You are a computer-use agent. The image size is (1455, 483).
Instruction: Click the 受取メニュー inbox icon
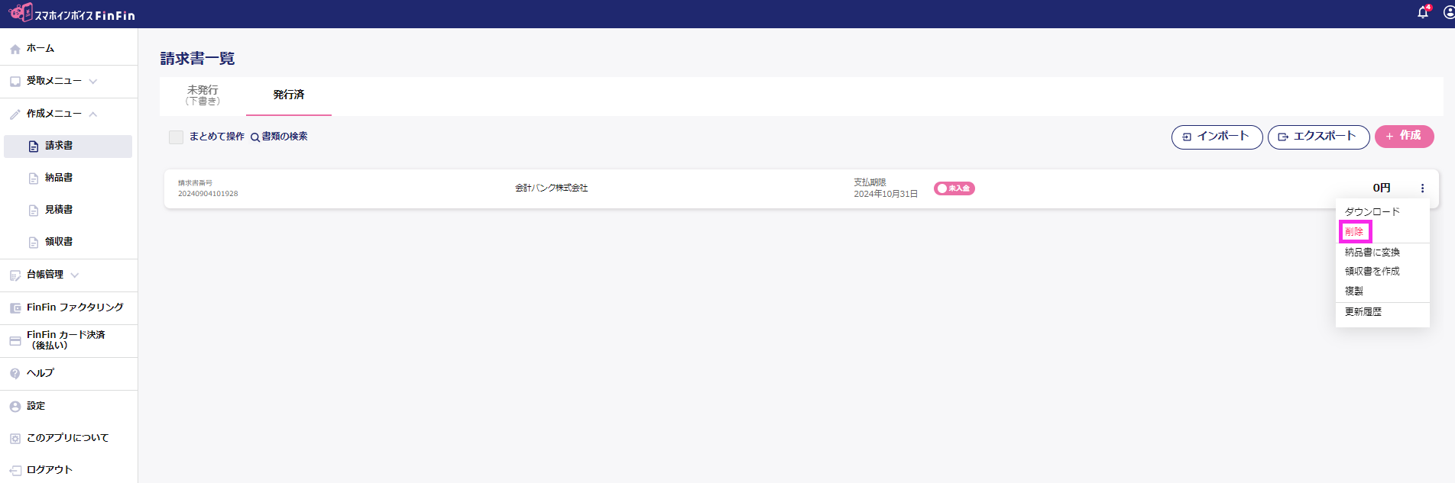(x=15, y=81)
